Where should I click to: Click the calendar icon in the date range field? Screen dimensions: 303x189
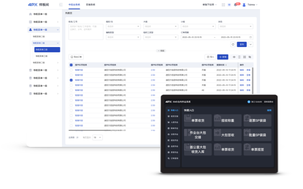pos(250,37)
